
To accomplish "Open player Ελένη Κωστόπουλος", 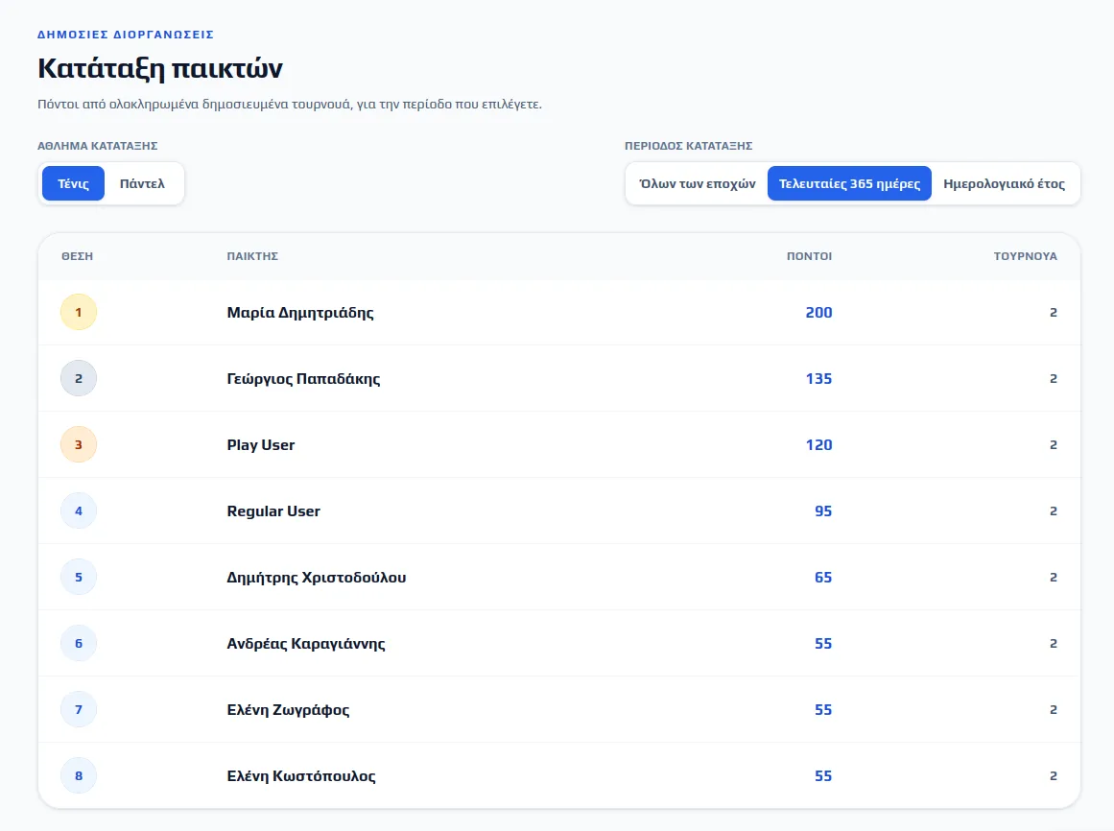I will pyautogui.click(x=301, y=775).
